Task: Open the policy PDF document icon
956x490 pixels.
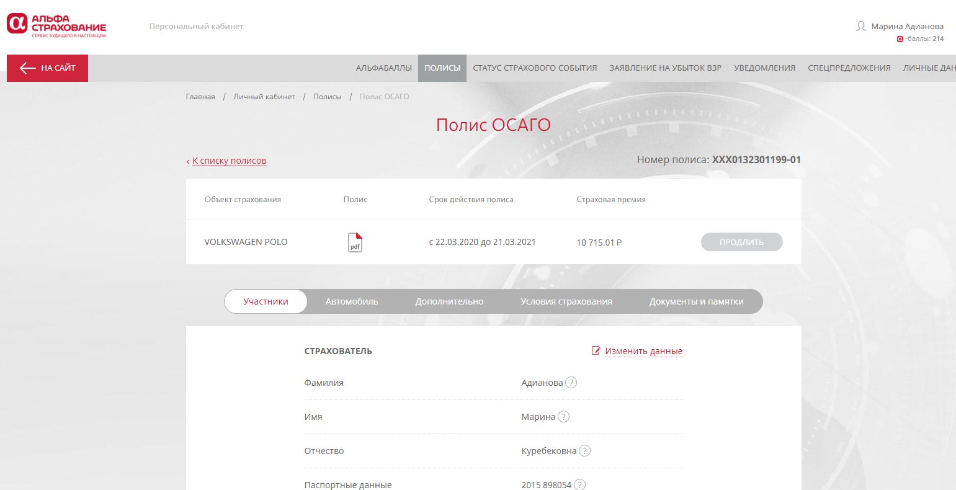Action: [355, 243]
